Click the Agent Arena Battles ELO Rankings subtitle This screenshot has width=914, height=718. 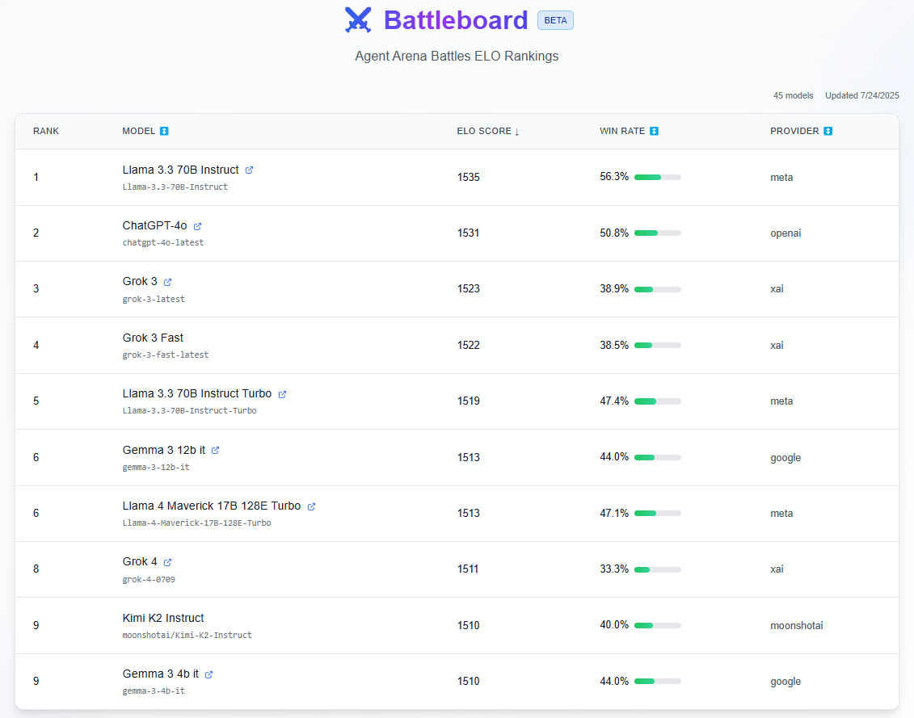coord(457,56)
